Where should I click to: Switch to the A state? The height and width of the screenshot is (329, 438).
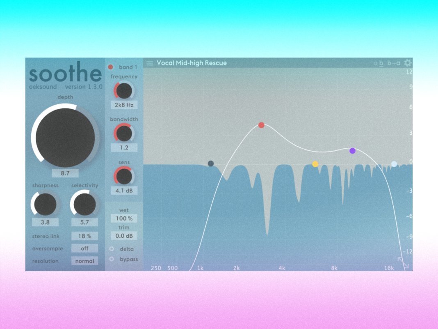click(x=375, y=63)
